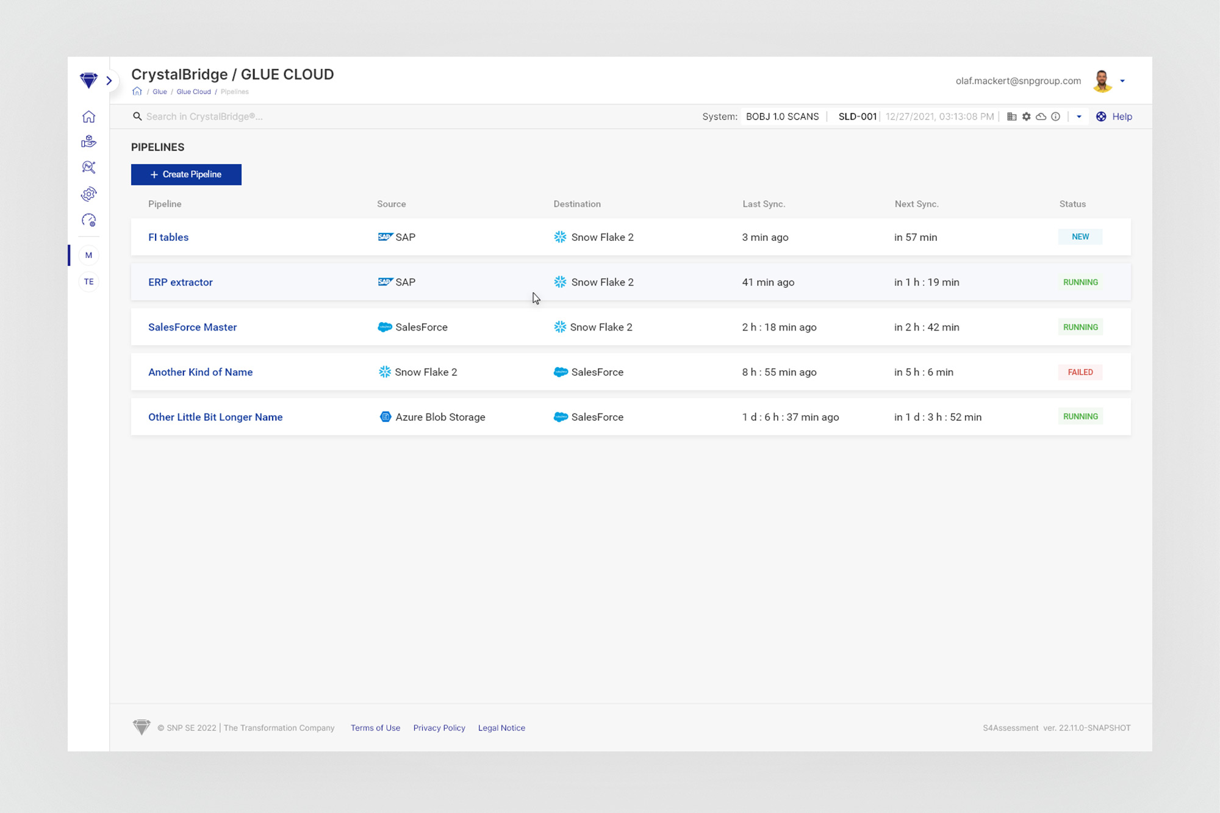Expand the system selector dropdown arrow
This screenshot has height=813, width=1220.
tap(1079, 116)
